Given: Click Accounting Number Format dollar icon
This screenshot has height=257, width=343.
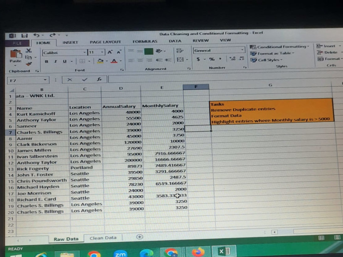Looking at the screenshot, I should [x=198, y=59].
